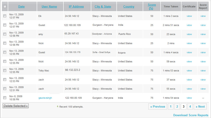Image resolution: width=211 pixels, height=118 pixels.
Task: View certificate for Toby Mac
Action: [x=189, y=71]
